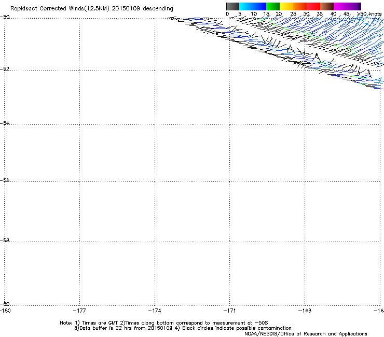Click the longitude label '-177'
The image size is (384, 337).
point(79,311)
